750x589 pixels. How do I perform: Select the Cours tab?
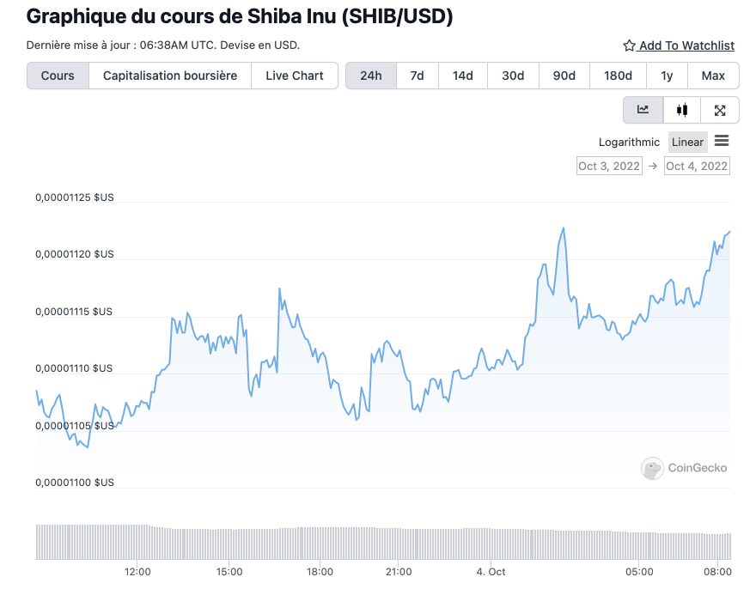click(58, 76)
